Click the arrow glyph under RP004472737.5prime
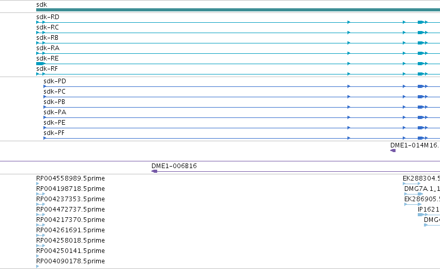 (x=41, y=215)
